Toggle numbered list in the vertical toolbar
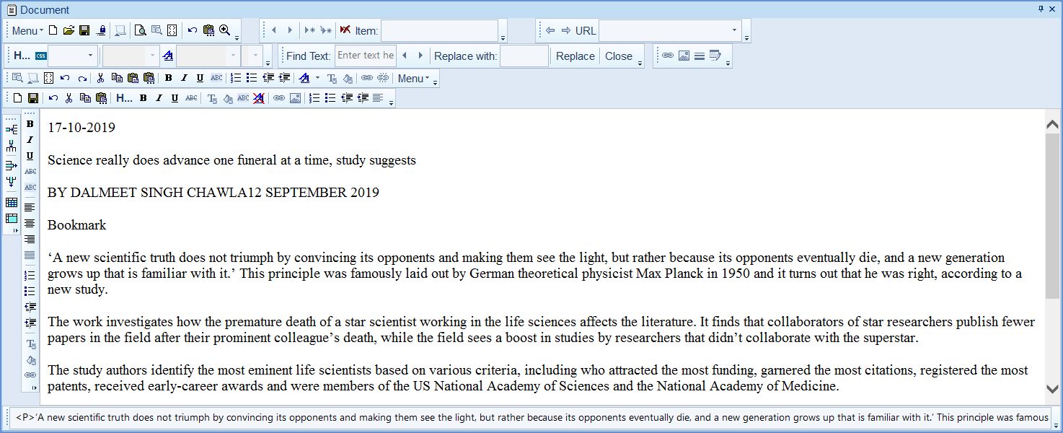This screenshot has height=433, width=1063. (x=30, y=276)
